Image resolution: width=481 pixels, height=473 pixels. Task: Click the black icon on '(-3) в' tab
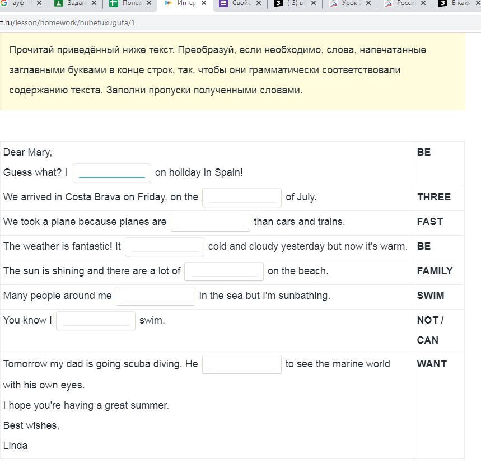(x=278, y=3)
